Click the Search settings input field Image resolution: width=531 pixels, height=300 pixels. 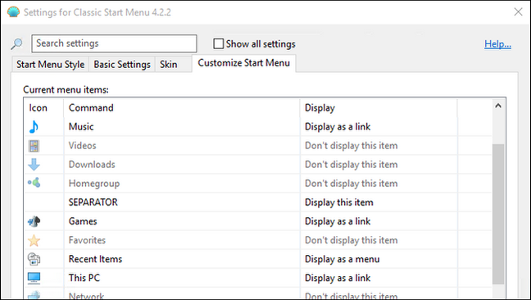(x=115, y=43)
